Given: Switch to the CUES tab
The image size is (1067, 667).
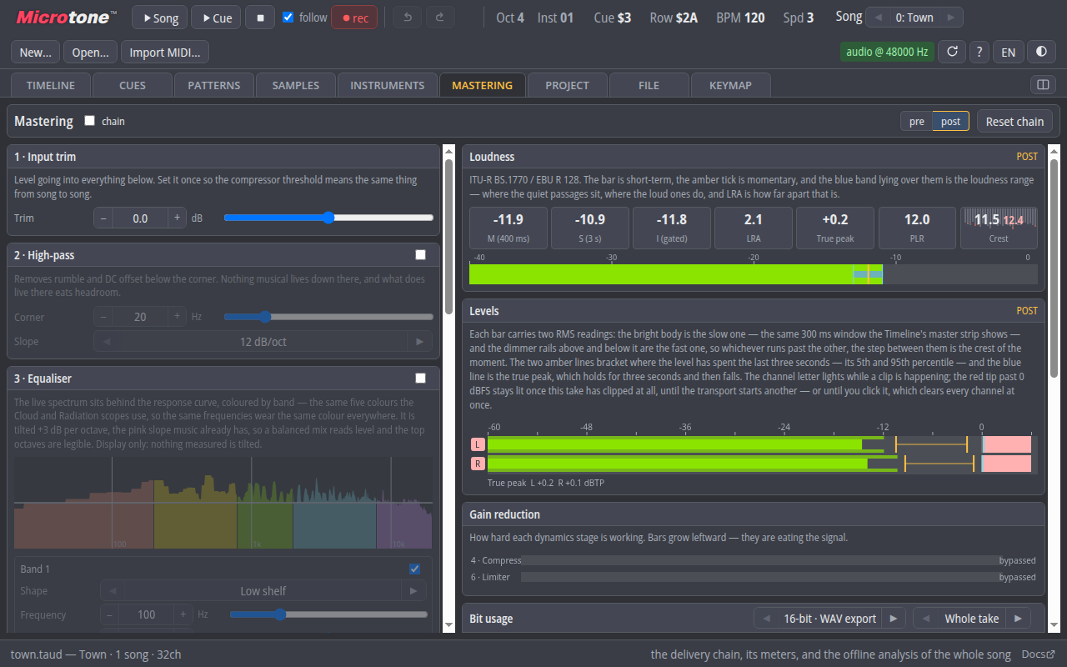Looking at the screenshot, I should click(132, 85).
